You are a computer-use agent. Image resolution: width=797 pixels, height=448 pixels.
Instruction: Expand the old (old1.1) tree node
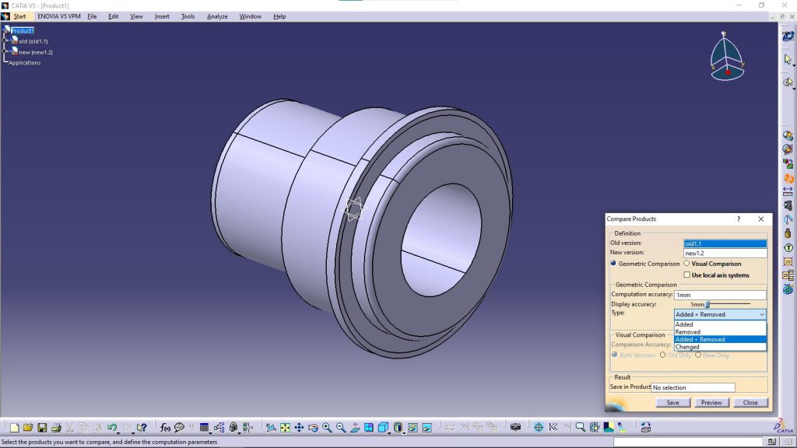coord(5,40)
